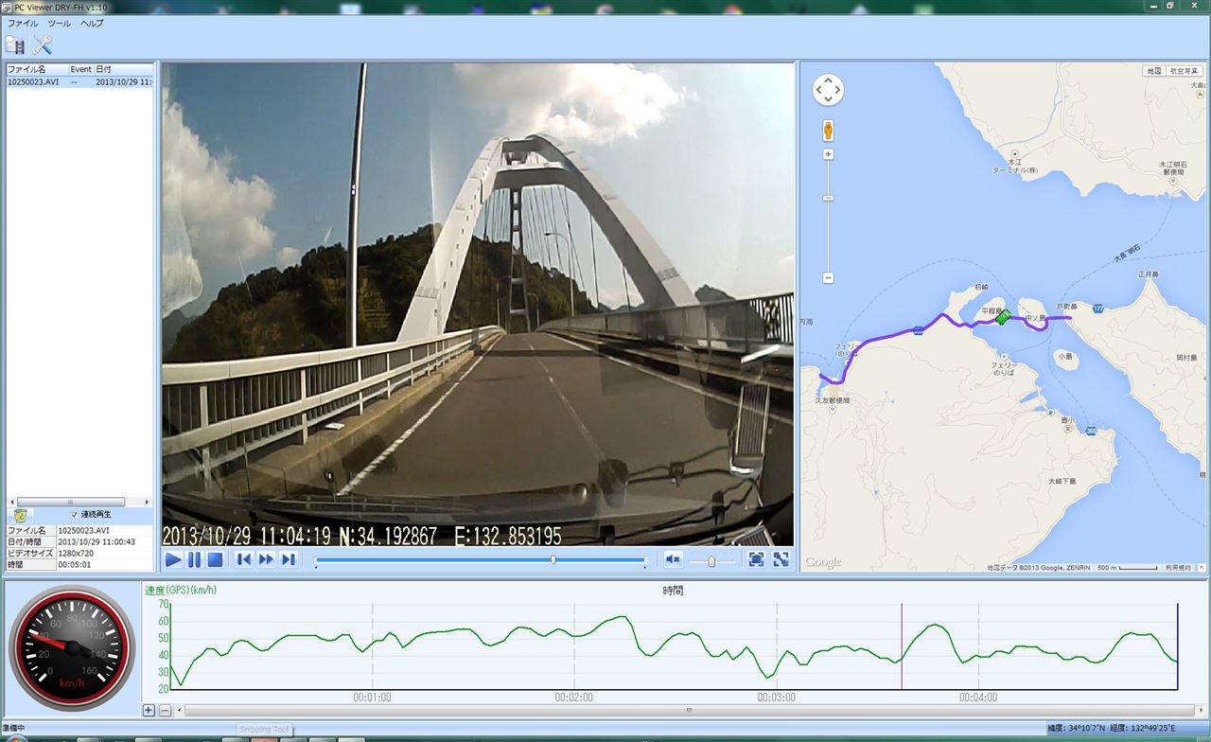
Task: Open the ファイル menu
Action: tap(23, 23)
